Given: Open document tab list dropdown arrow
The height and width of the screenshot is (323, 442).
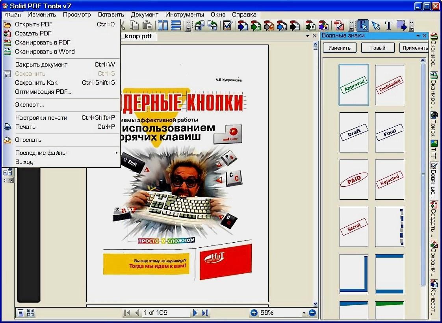Looking at the screenshot, I should 308,36.
